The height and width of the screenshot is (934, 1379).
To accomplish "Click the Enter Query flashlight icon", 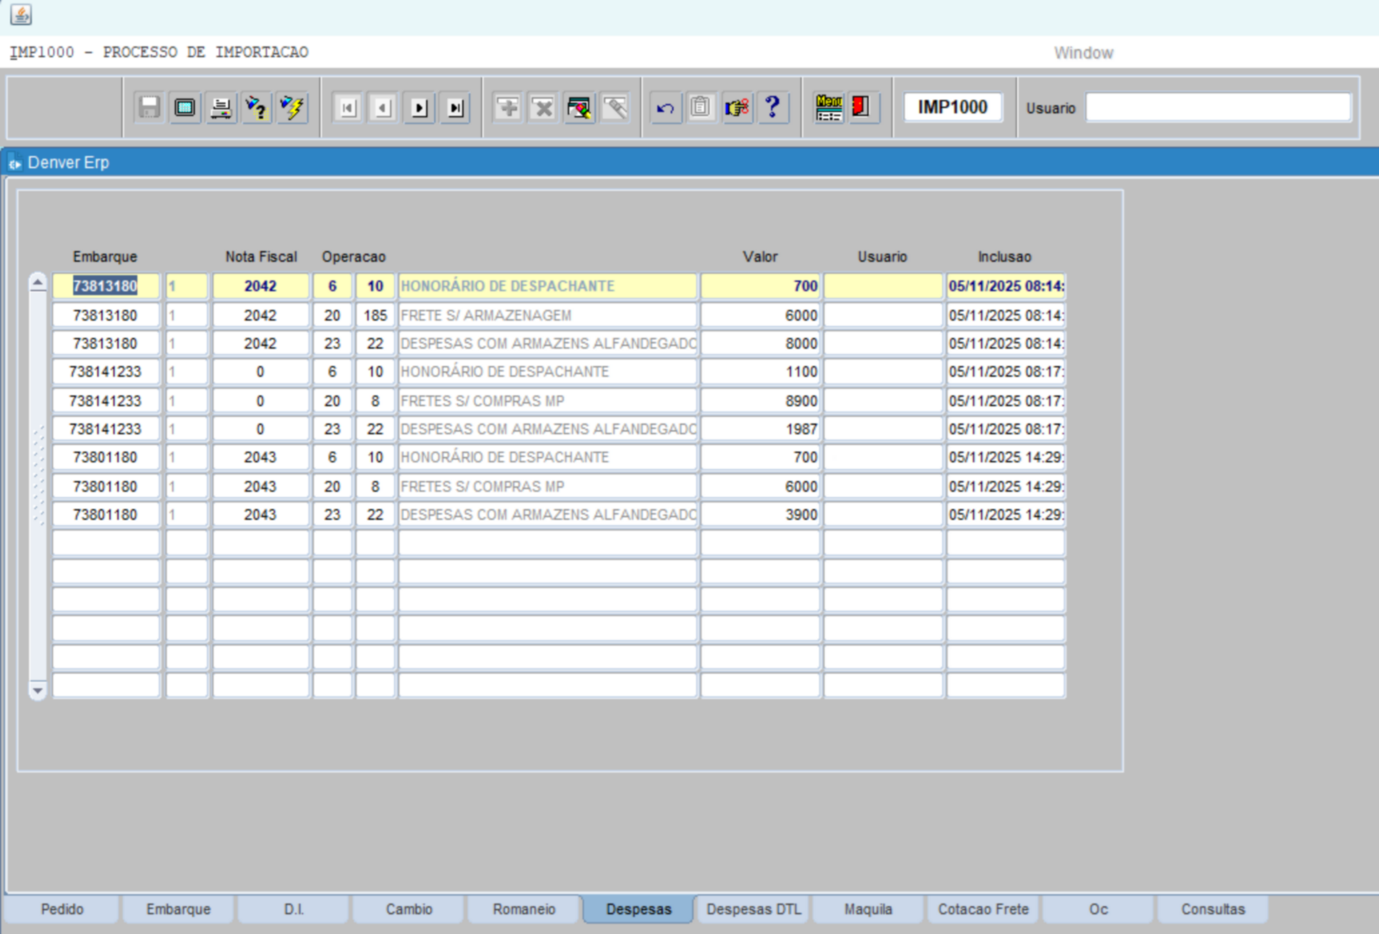I will coord(257,108).
